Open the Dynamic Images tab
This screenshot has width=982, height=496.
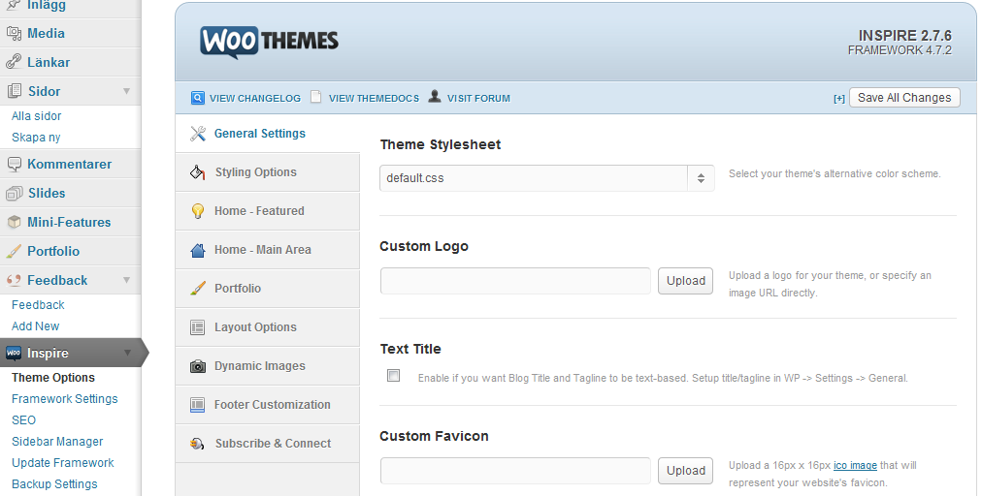[x=268, y=366]
